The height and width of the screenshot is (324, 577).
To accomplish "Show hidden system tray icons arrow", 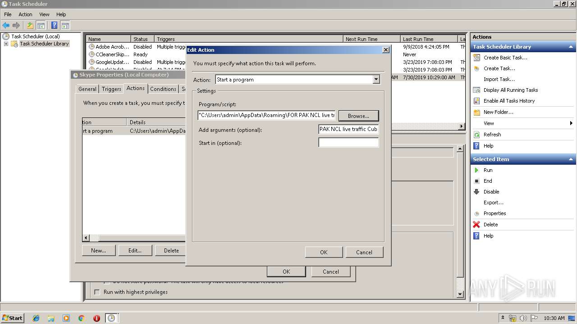I will [x=503, y=318].
